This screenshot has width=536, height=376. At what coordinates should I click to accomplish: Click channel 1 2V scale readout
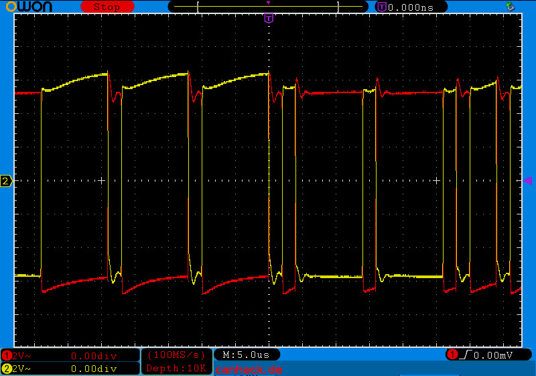(x=21, y=356)
